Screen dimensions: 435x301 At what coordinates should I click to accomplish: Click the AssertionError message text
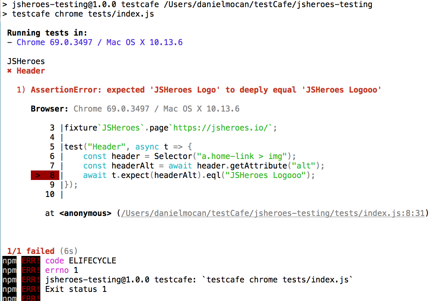pyautogui.click(x=206, y=90)
